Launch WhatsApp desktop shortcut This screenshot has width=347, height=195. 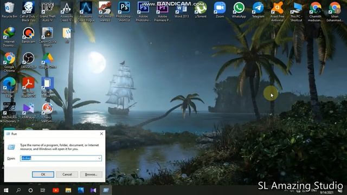239,10
